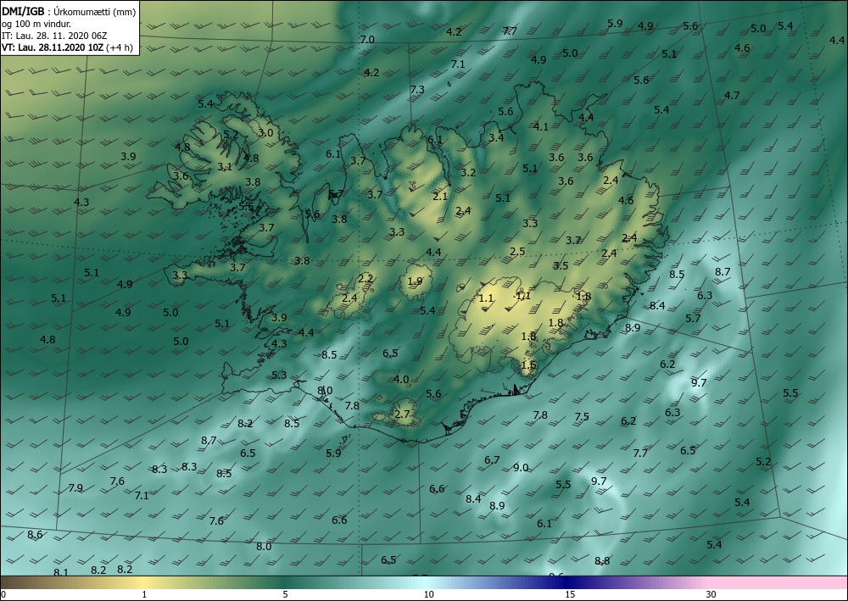Click the legend label '15'

click(x=570, y=594)
